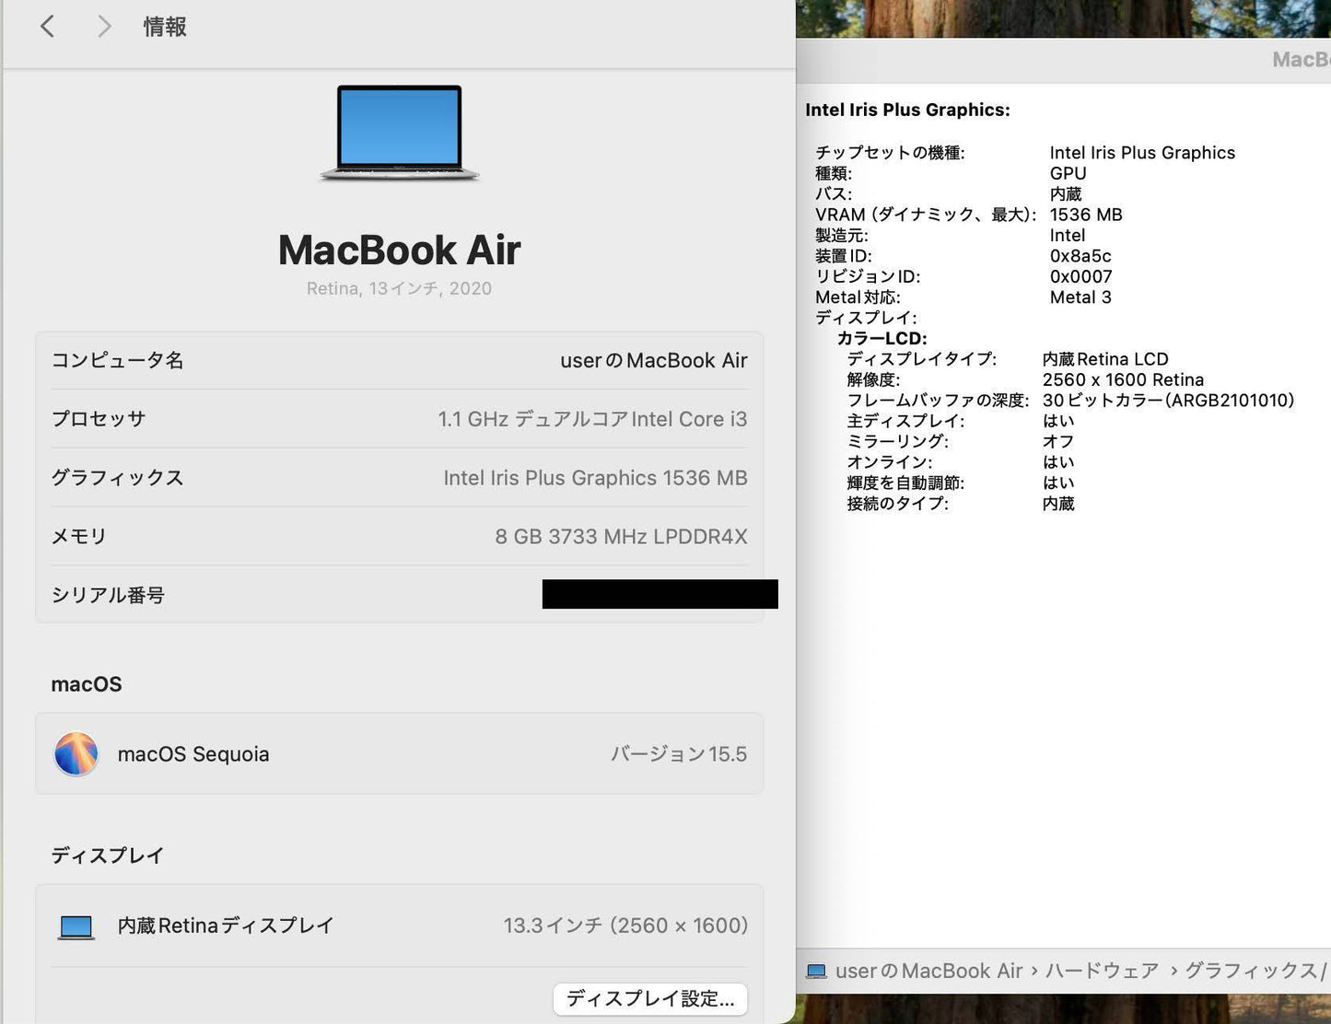Click the redacted シリアル番号 field
This screenshot has width=1331, height=1024.
[660, 594]
